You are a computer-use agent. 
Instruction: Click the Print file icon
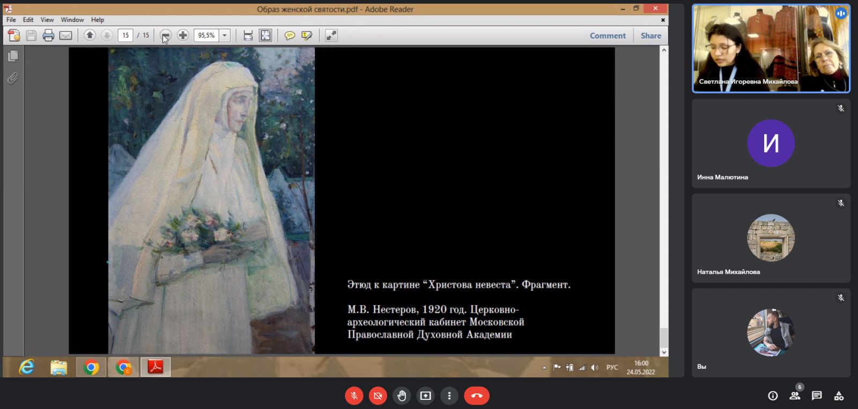(x=48, y=35)
